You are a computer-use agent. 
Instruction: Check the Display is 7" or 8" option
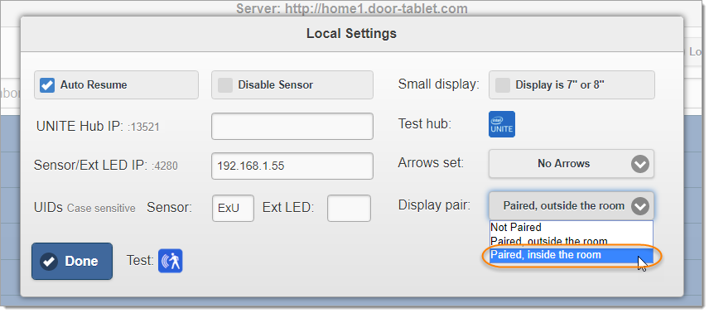click(503, 85)
